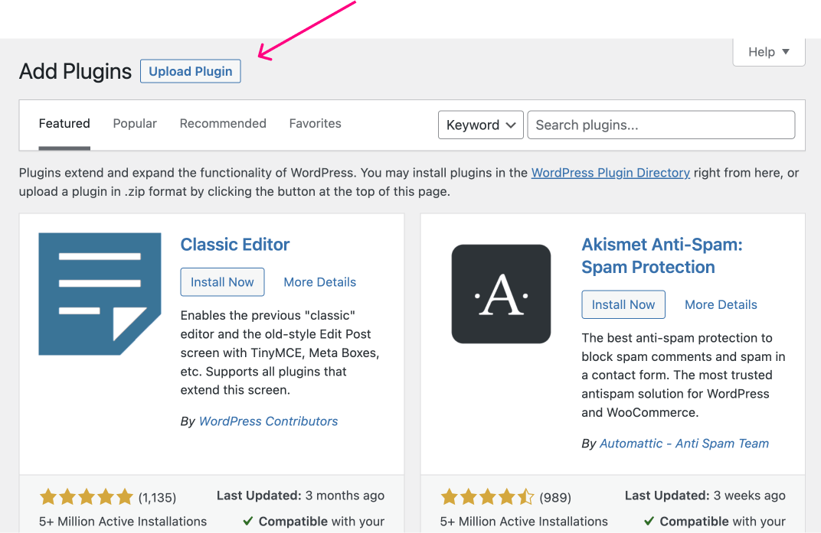The height and width of the screenshot is (533, 821).
Task: Click the Classic Editor compatibility checkmark
Action: tap(248, 521)
